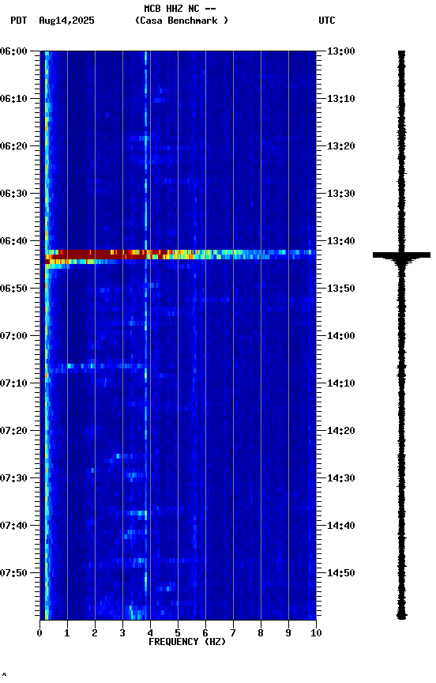This screenshot has width=436, height=683.
Task: Click the '(Casa Benchmark )' subtitle
Action: pyautogui.click(x=182, y=21)
